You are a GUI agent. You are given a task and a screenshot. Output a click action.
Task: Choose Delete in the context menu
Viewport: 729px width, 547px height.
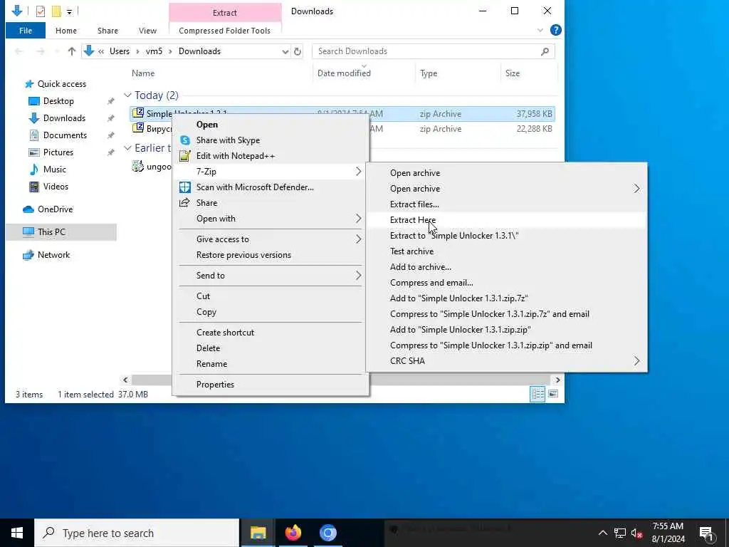271,348
